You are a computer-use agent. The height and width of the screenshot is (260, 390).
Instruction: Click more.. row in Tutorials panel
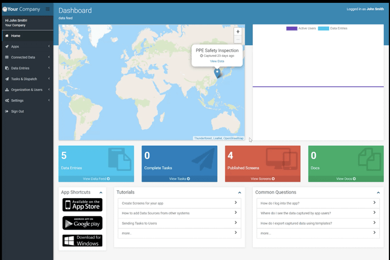pyautogui.click(x=179, y=233)
